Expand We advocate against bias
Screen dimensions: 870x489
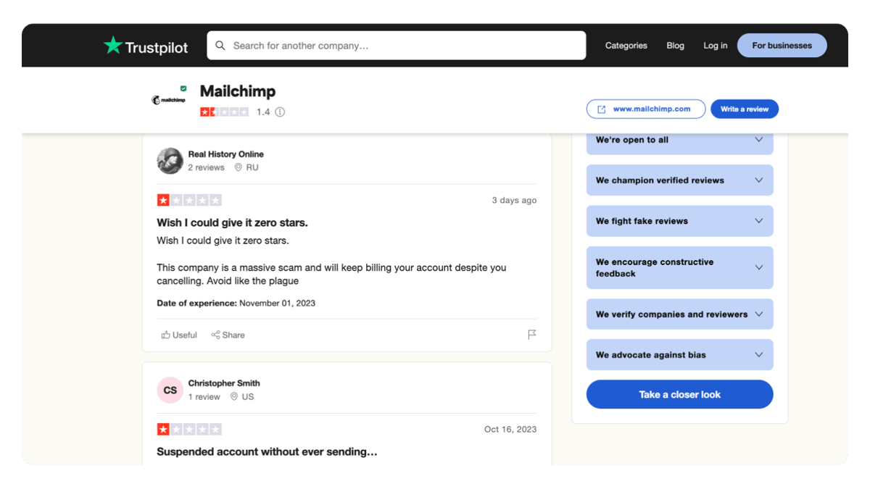679,355
